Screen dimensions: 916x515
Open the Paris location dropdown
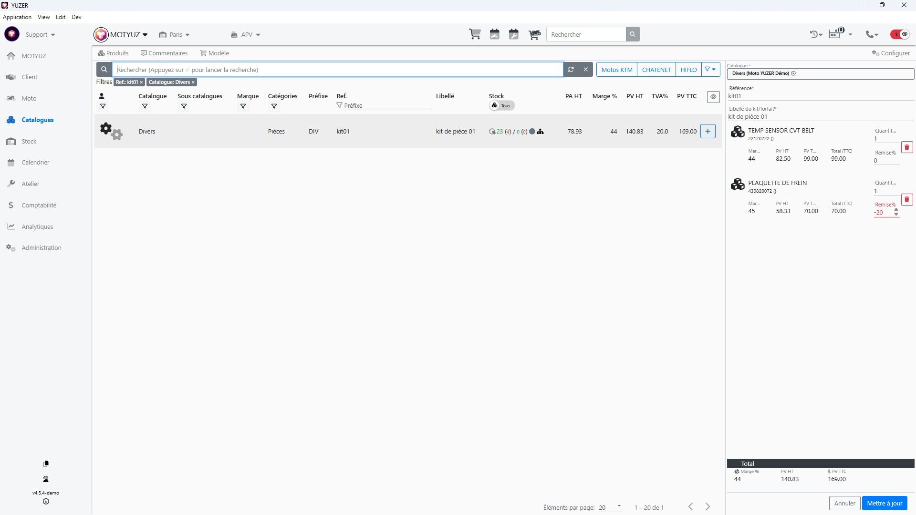[x=175, y=34]
